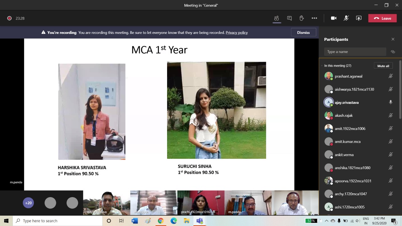This screenshot has height=226, width=402.
Task: Open Google Chrome from the taskbar
Action: [x=160, y=221]
